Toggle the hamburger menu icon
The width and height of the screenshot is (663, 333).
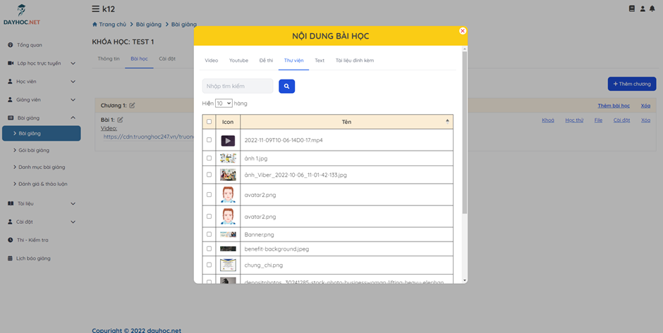point(96,9)
